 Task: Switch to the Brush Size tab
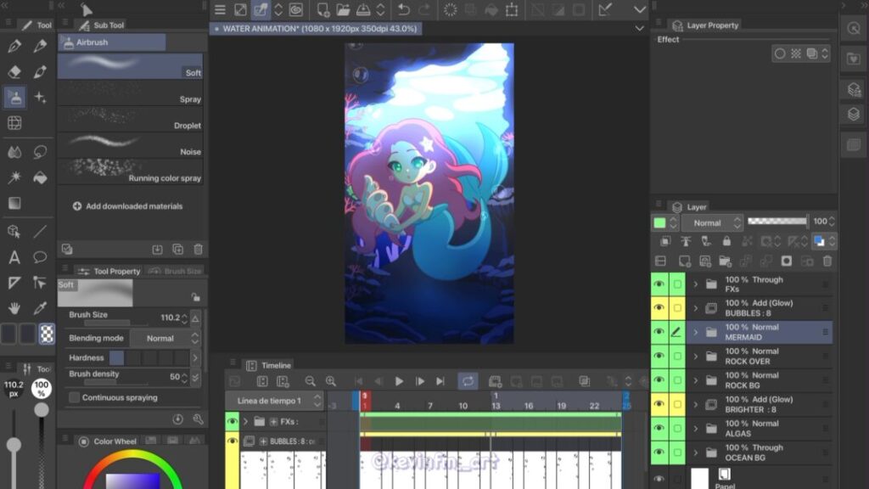point(176,271)
